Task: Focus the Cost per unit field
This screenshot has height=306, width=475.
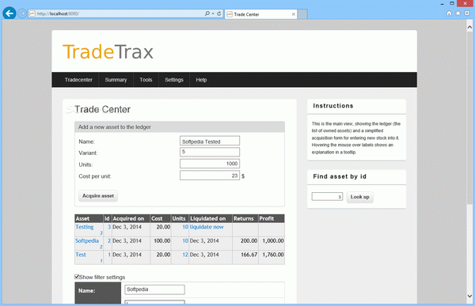Action: pos(210,176)
